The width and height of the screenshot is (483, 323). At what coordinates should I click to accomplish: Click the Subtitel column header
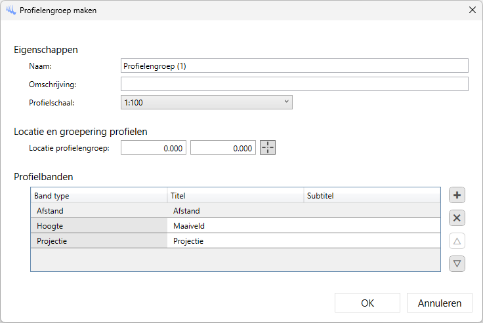371,196
